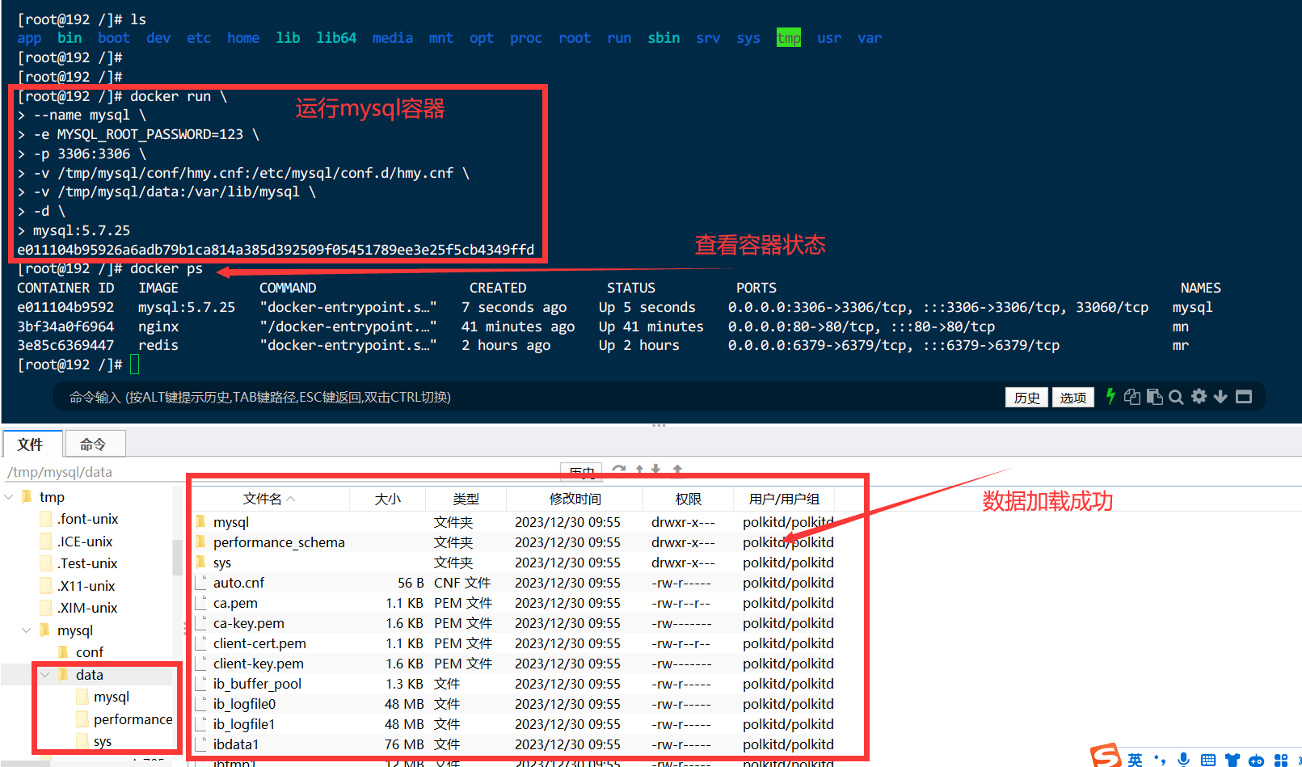Select ca.pem file row
The height and width of the screenshot is (767, 1302).
[x=515, y=603]
